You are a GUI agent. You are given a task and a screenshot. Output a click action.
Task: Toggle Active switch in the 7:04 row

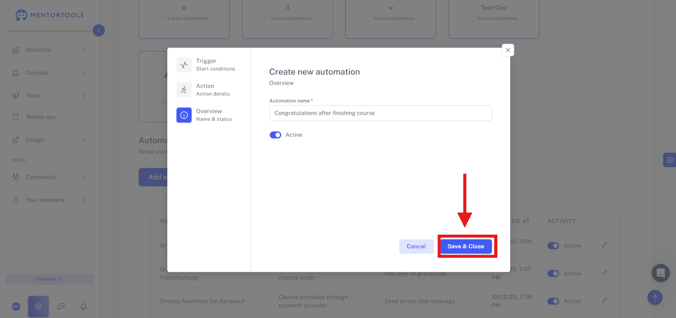coord(553,246)
